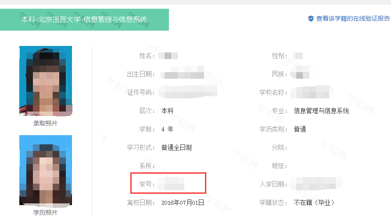Click the 层次 value 本科

click(167, 111)
